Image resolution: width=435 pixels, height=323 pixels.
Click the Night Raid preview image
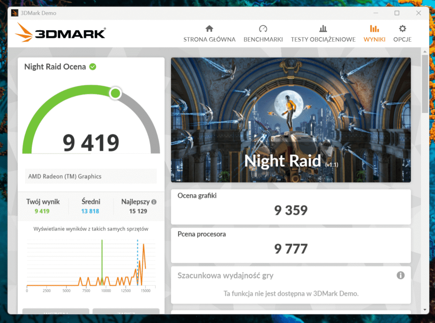pyautogui.click(x=291, y=119)
